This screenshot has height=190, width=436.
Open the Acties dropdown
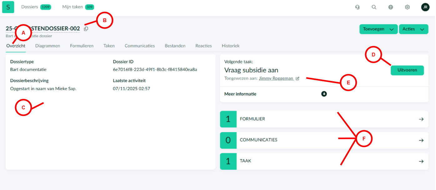tap(413, 29)
